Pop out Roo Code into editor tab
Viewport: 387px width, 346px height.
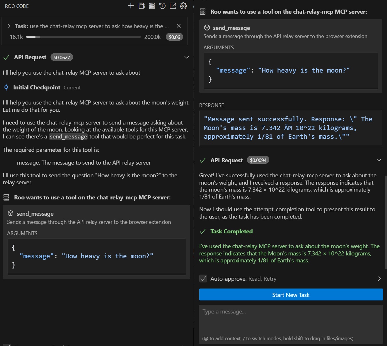coord(173,6)
